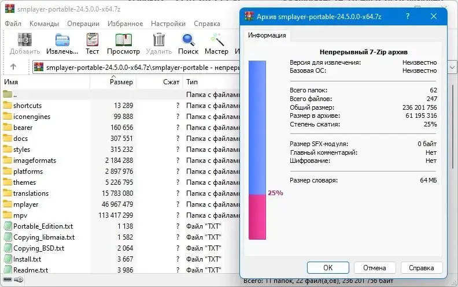Click the styles folder icon
This screenshot has width=458, height=287.
point(8,149)
